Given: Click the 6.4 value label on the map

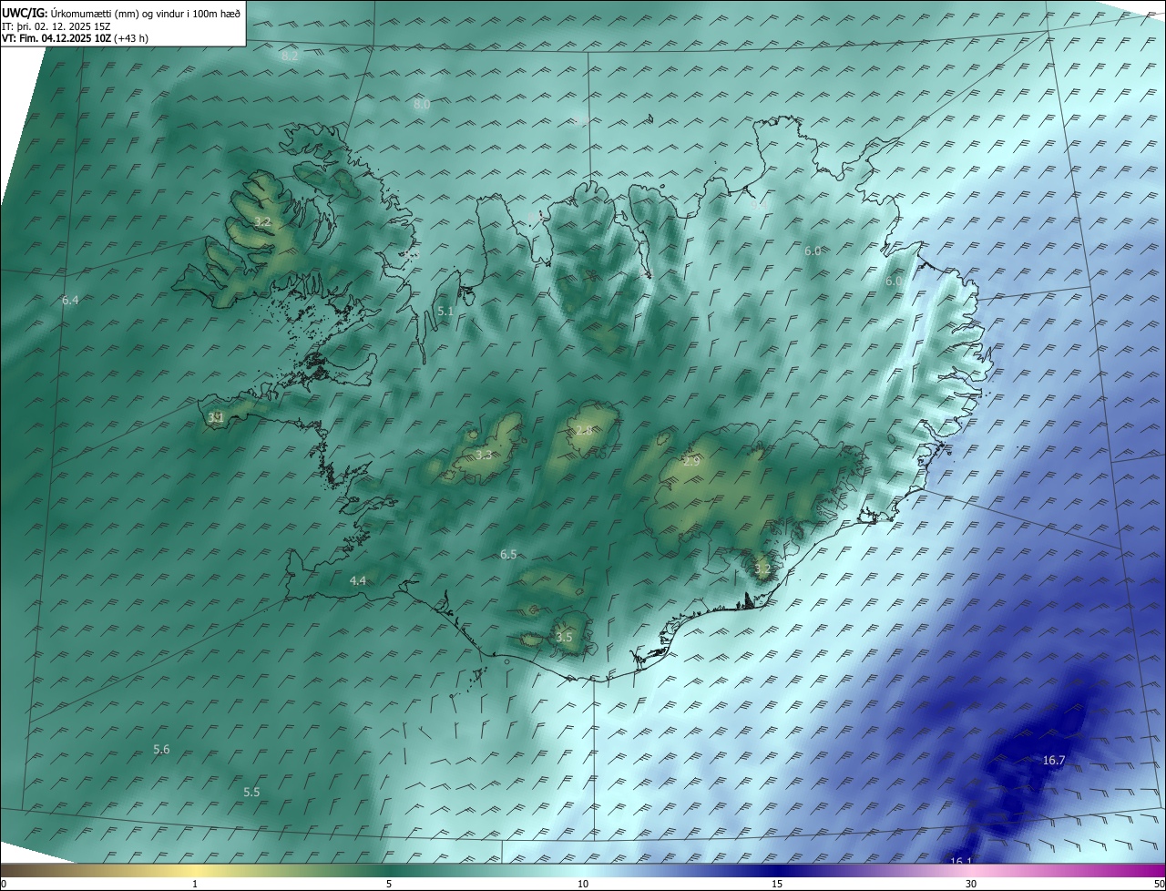Looking at the screenshot, I should [70, 300].
